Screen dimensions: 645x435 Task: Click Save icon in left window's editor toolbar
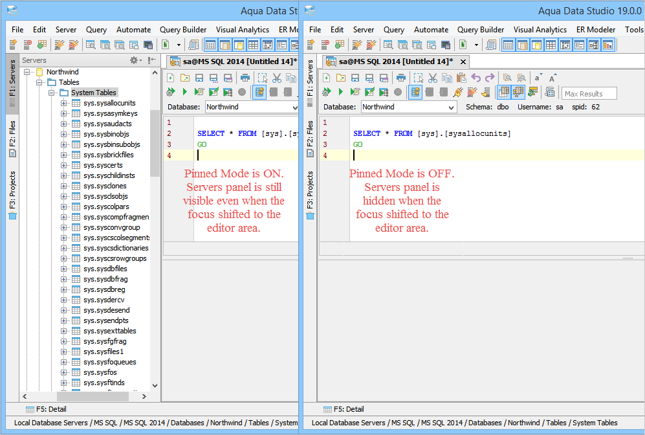click(199, 78)
